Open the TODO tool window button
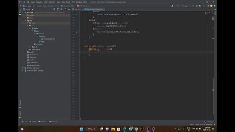Screen dimensions: 235x132 pyautogui.click(x=33, y=122)
